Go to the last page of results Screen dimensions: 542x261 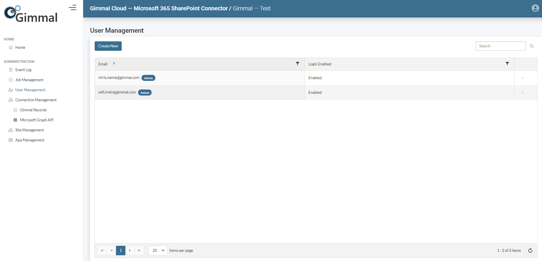click(x=139, y=250)
